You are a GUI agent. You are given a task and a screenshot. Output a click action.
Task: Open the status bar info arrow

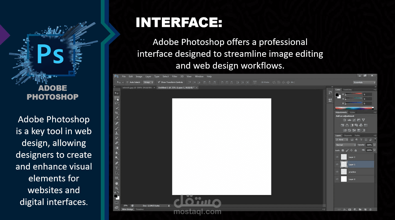click(169, 206)
